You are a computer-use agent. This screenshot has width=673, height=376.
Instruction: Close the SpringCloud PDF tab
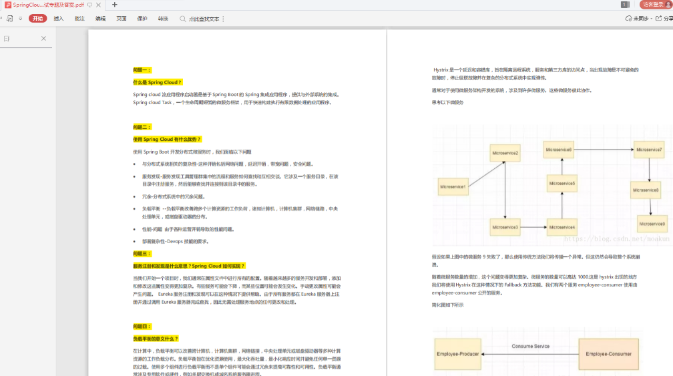(99, 5)
